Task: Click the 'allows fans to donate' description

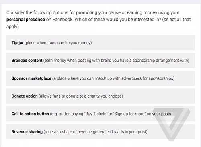Action: click(81, 96)
